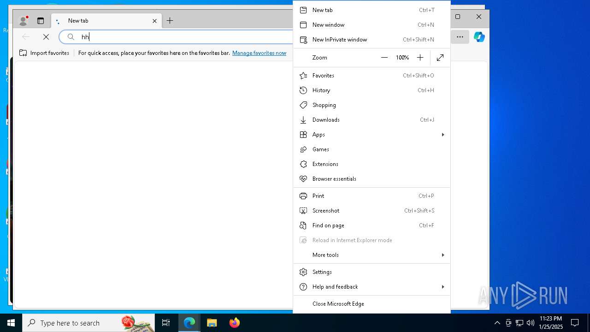
Task: Expand the More tools submenu
Action: coord(372,255)
